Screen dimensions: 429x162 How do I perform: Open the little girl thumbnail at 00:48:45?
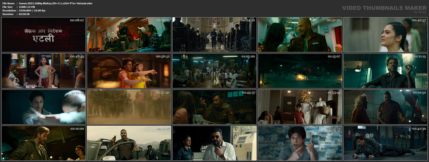pos(44,71)
